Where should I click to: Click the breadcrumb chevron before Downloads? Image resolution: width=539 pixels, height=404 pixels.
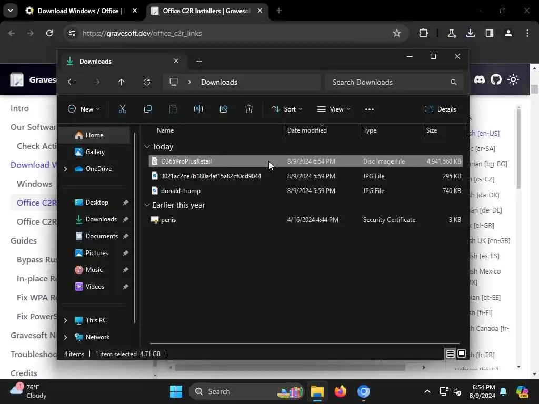tap(189, 82)
